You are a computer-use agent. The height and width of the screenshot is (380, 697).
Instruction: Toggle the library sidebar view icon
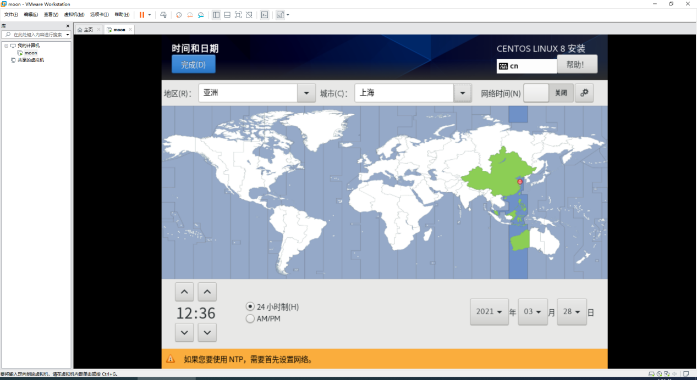(x=216, y=15)
